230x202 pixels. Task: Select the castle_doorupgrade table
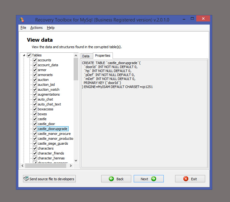pyautogui.click(x=53, y=129)
